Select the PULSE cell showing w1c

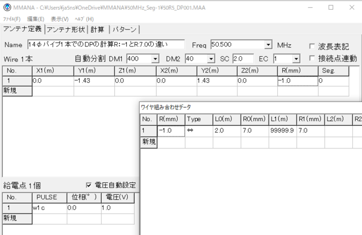click(x=50, y=208)
